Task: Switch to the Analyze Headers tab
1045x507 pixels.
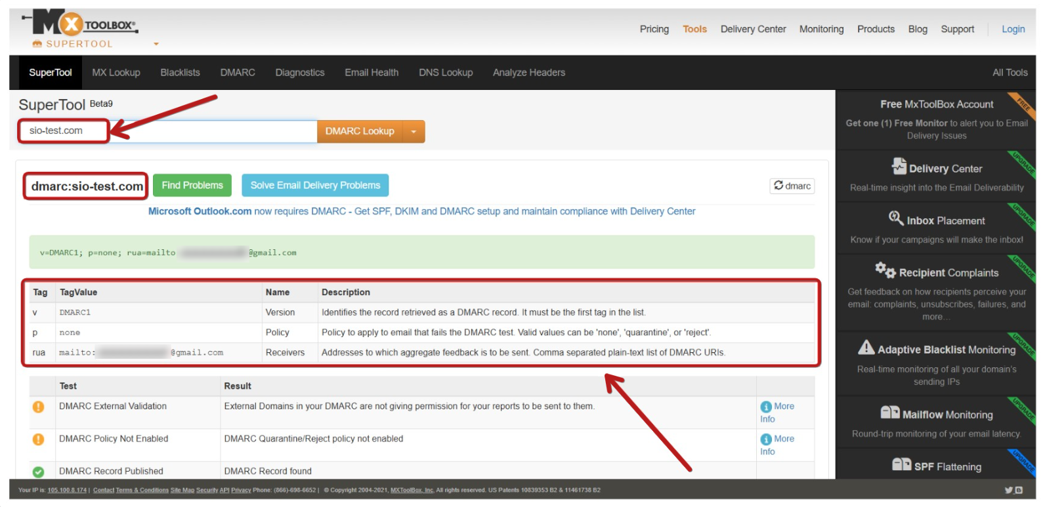Action: pos(529,72)
